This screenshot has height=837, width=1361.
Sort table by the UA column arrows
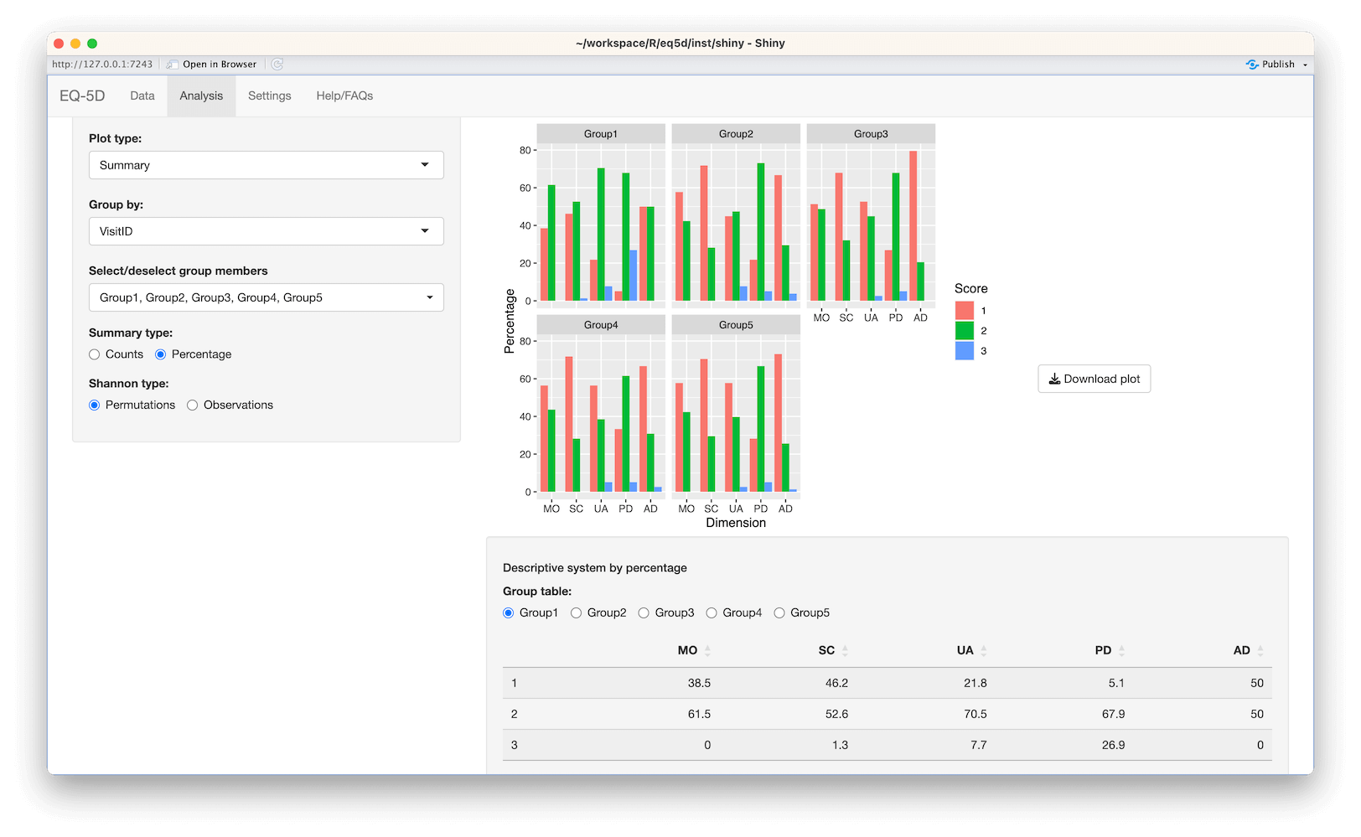click(x=983, y=651)
